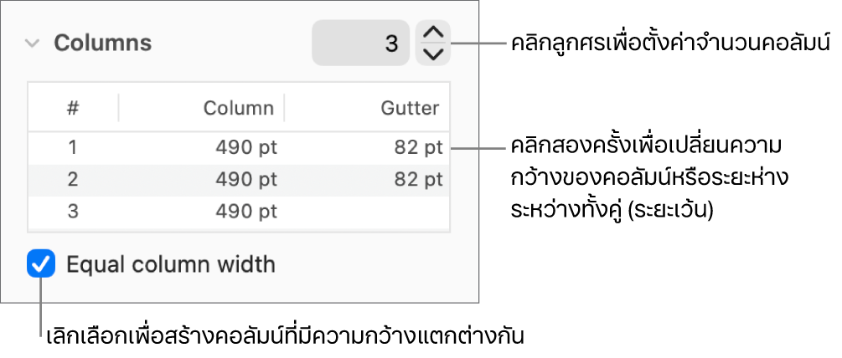Viewport: 842px width, 358px height.
Task: Click the 82 pt gutter of column 2
Action: (x=418, y=180)
